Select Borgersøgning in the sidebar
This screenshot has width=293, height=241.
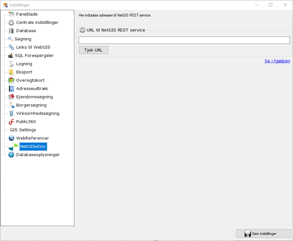coord(31,105)
